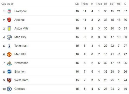Click the Thua column header
Screen dimensions: 129x94
(x=99, y=4)
